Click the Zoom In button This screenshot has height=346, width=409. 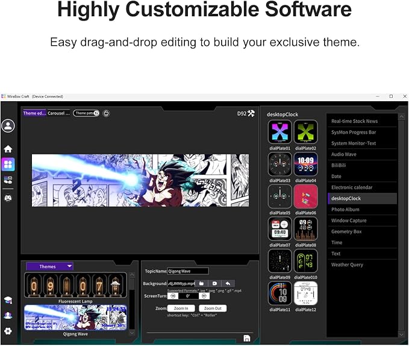tap(181, 308)
